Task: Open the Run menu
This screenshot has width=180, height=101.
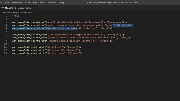Action: tap(42, 3)
